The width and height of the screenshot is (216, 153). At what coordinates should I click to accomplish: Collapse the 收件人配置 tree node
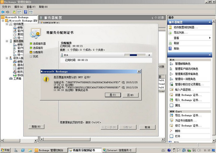pyautogui.click(x=7, y=58)
